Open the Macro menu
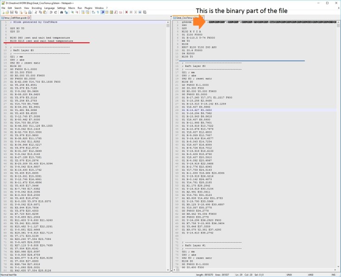The image size is (341, 277). 72,8
